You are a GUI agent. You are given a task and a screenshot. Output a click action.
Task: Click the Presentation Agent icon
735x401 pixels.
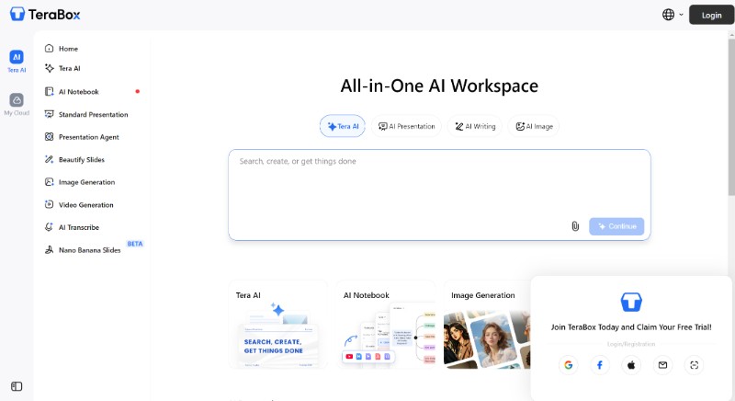click(x=49, y=137)
